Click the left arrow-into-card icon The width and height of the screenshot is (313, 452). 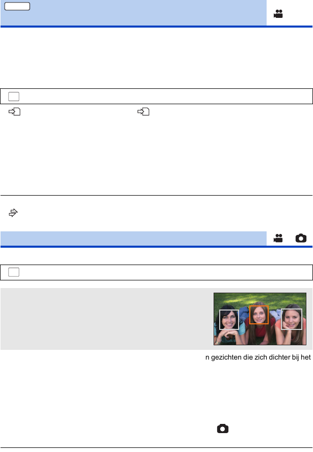tap(14, 111)
